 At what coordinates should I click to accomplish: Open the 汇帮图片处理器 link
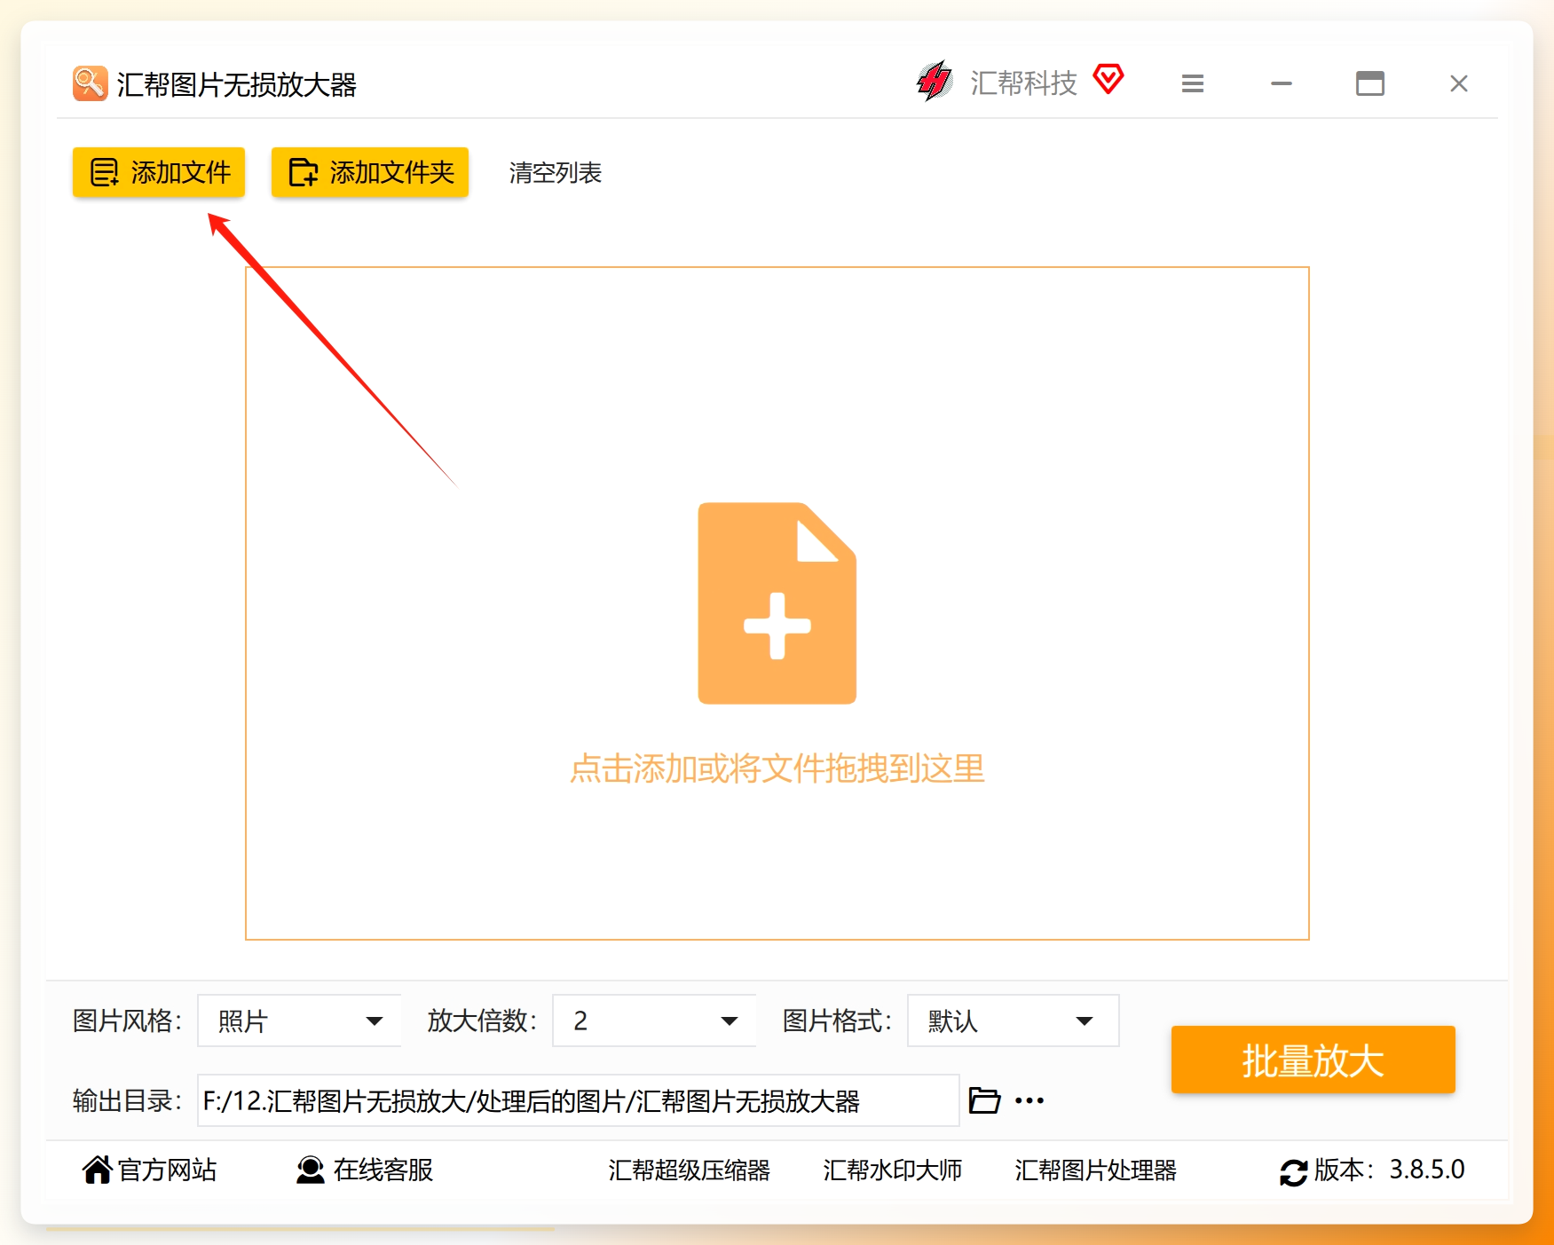(x=1096, y=1170)
